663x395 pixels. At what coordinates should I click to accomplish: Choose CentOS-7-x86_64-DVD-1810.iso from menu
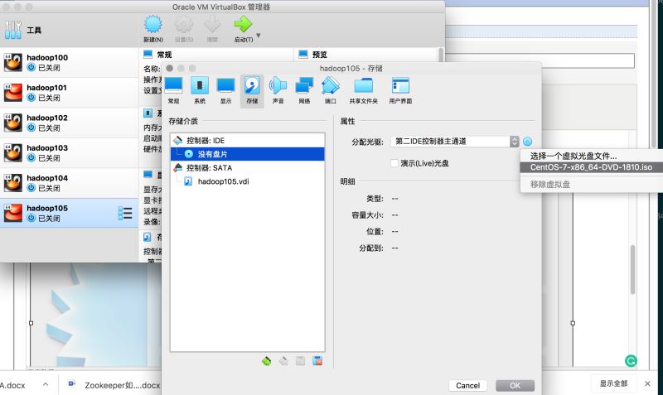[591, 167]
